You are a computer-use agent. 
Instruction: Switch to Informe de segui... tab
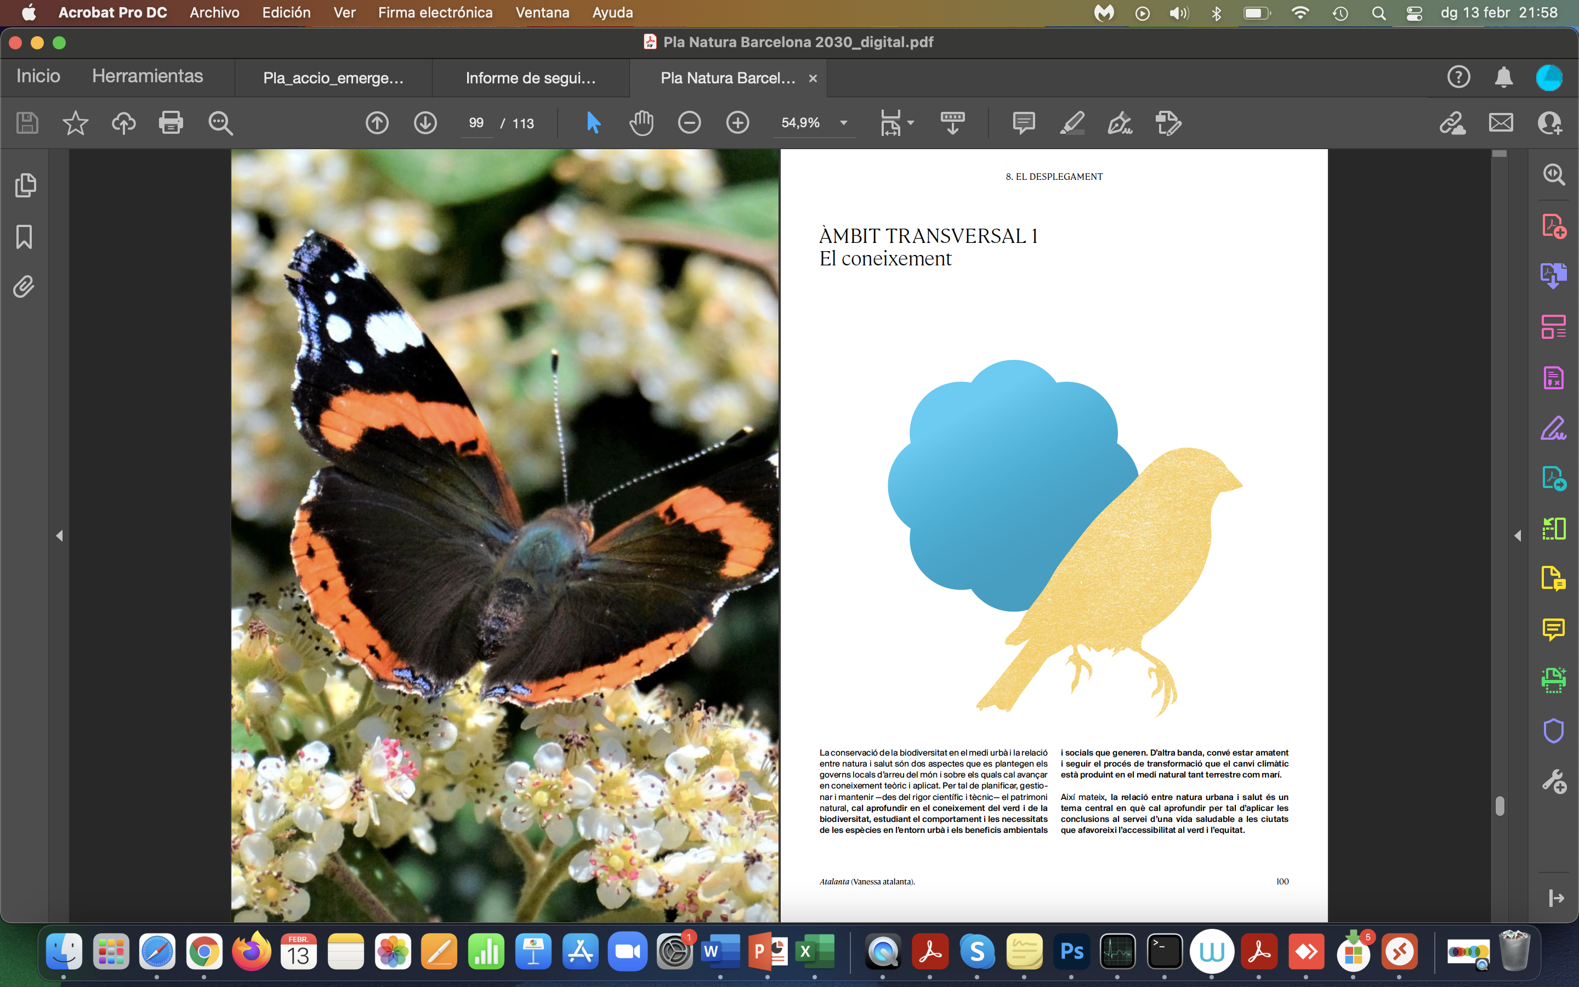[530, 78]
